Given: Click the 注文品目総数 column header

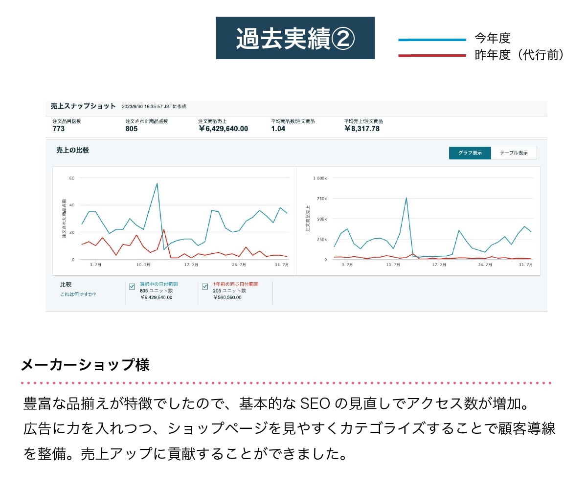Looking at the screenshot, I should (67, 121).
